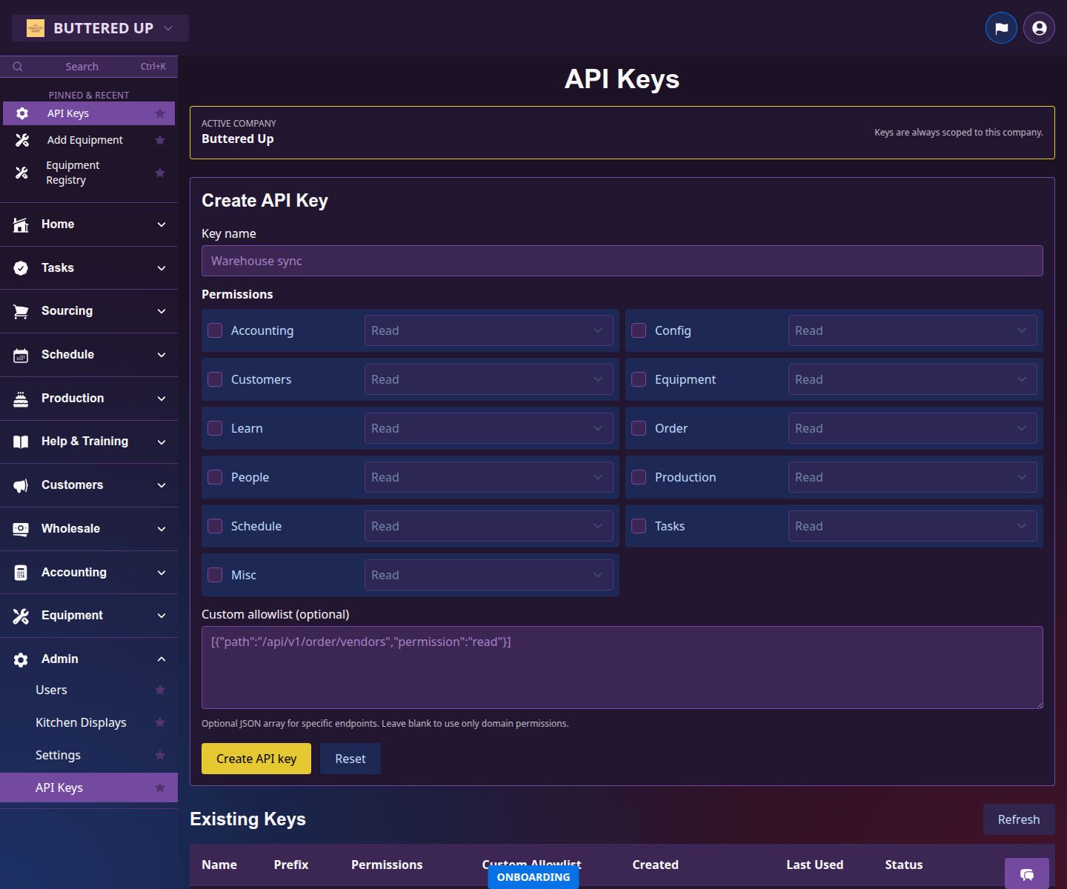
Task: Enable the Misc permission checkbox
Action: pyautogui.click(x=215, y=574)
